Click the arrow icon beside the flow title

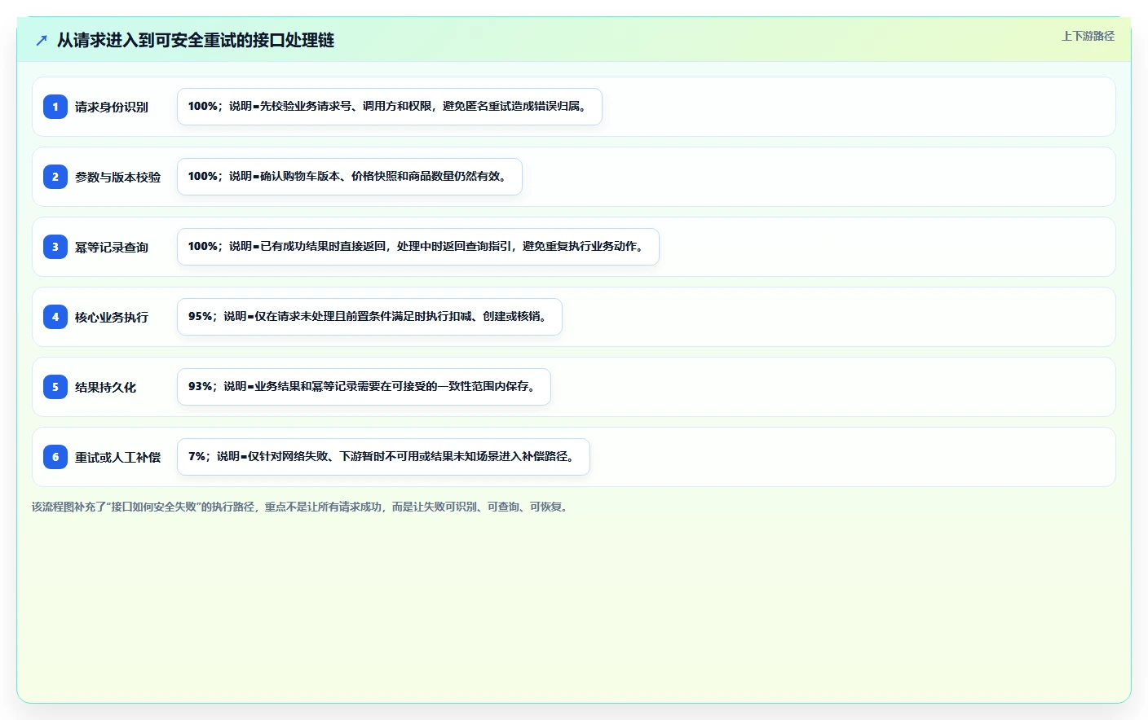click(x=42, y=40)
